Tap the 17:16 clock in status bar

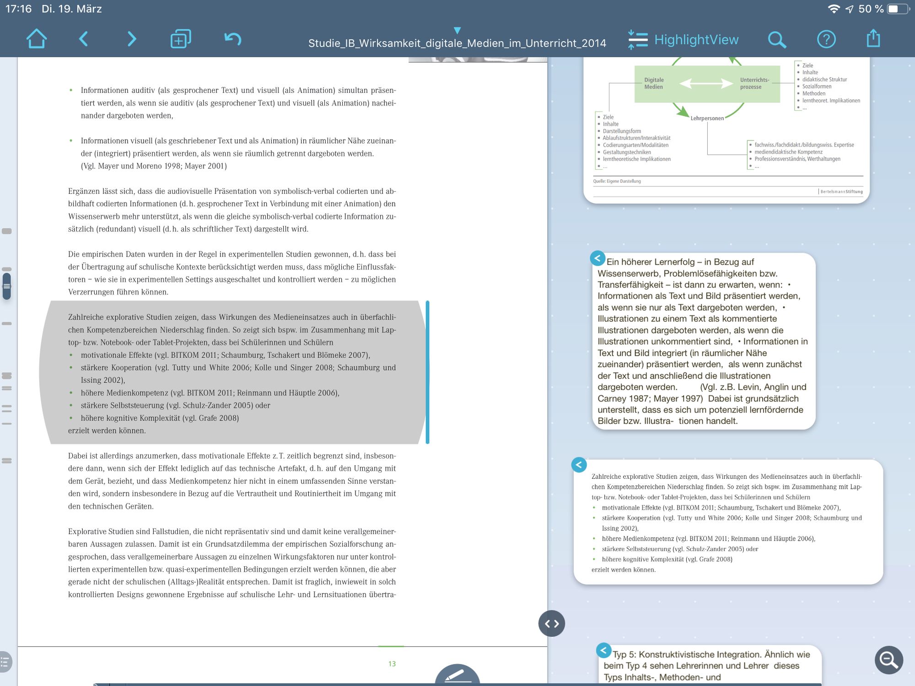(x=18, y=9)
